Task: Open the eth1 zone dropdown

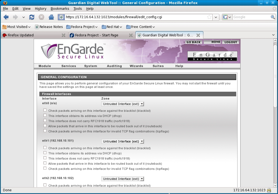Action: (122, 141)
